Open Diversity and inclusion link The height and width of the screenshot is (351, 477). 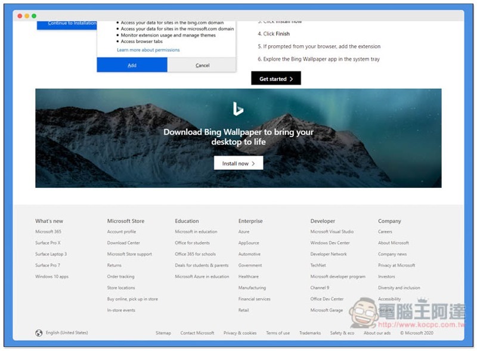[399, 288]
